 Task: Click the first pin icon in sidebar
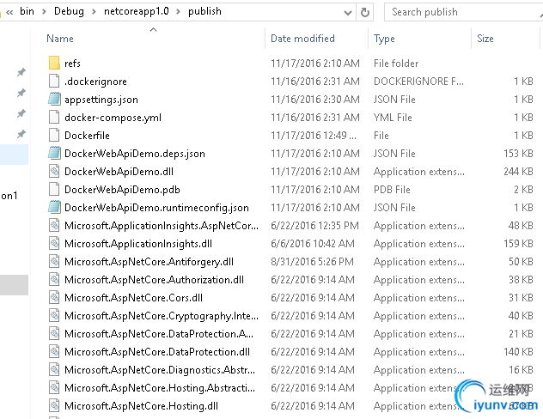[21, 72]
